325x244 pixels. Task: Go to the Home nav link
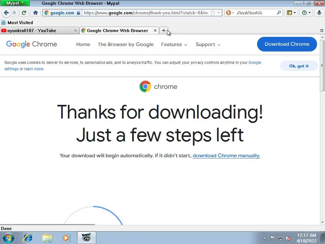point(83,44)
